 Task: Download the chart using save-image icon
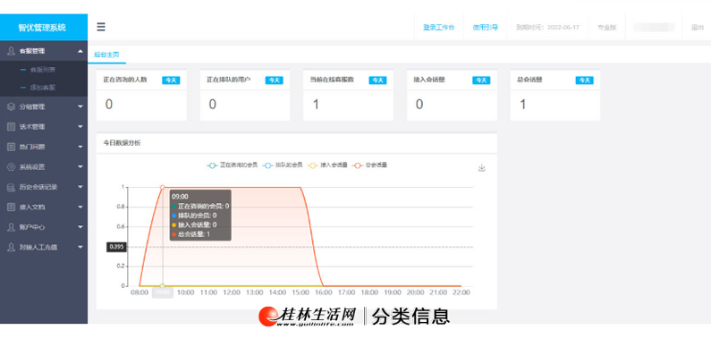coord(481,167)
